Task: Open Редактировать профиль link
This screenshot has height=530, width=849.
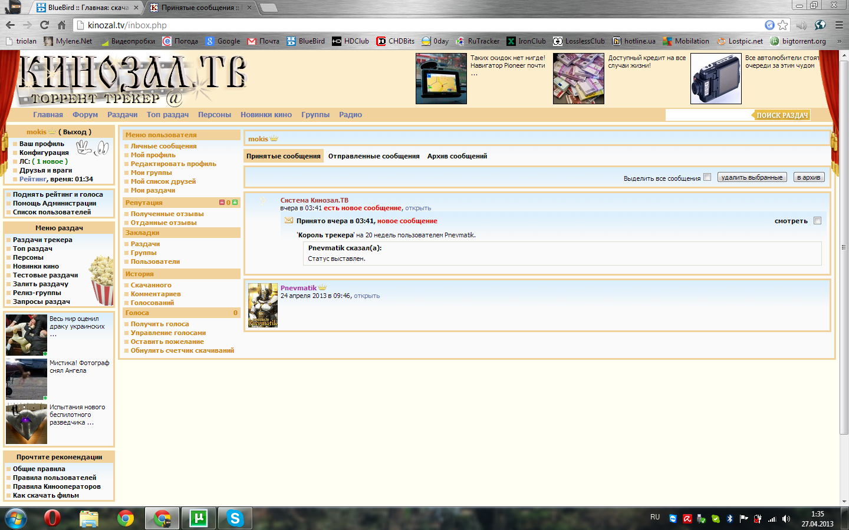Action: 173,164
